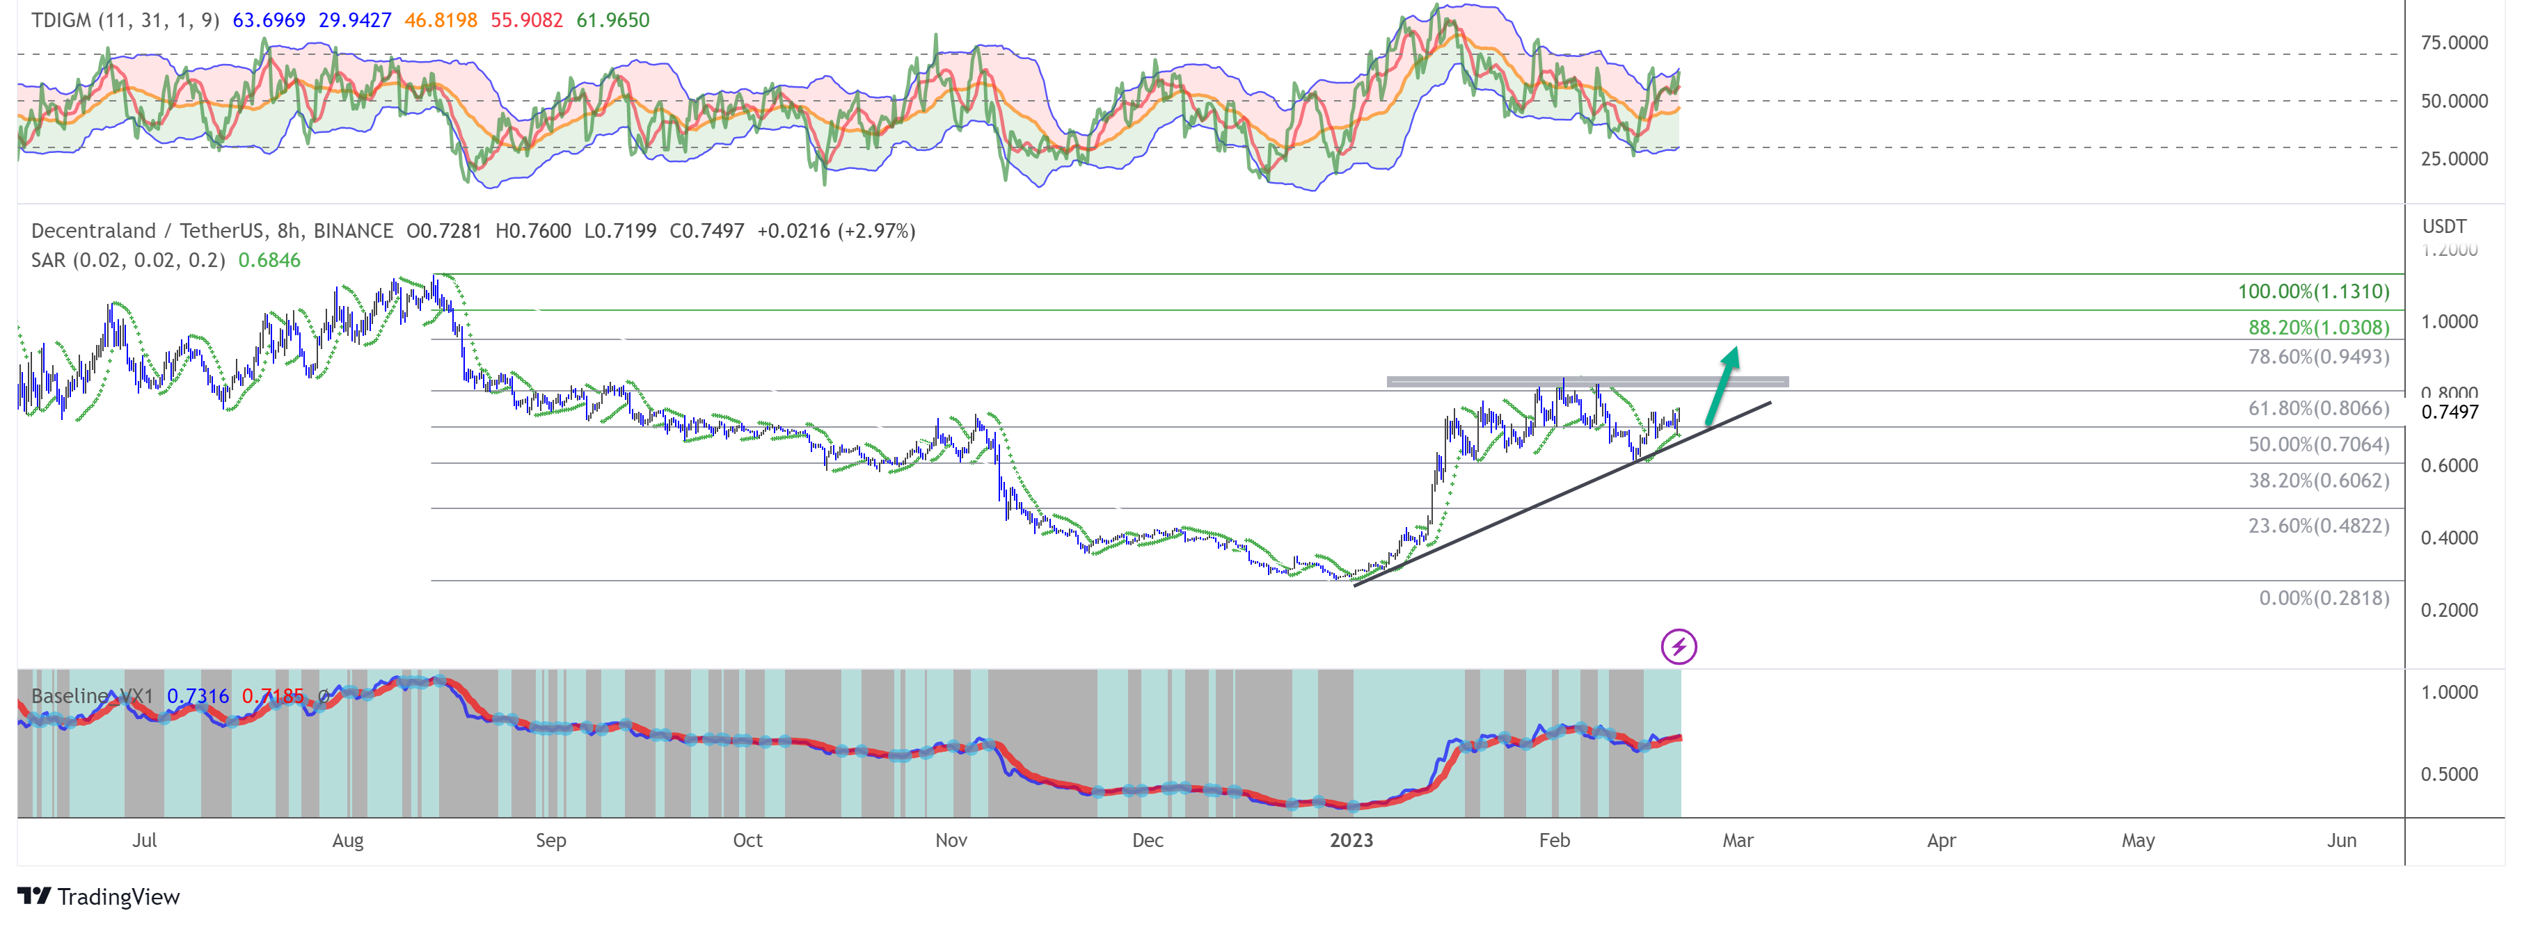Select the 61.80%(0.8066) Fibonacci level label

point(2318,409)
